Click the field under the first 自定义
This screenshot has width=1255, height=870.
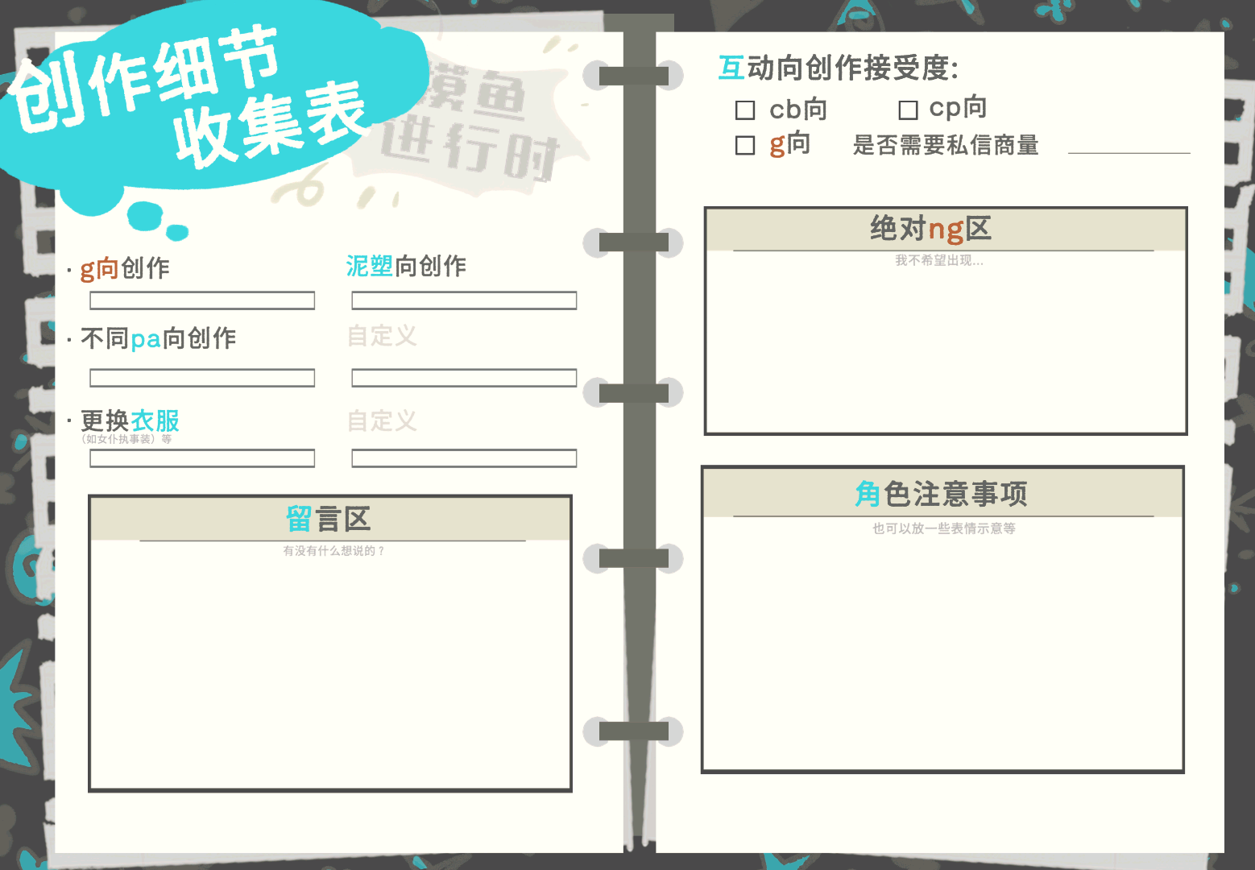coord(464,378)
